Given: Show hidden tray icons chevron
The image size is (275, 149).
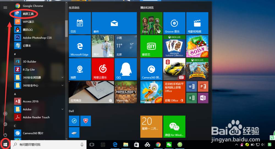Looking at the screenshot, I should pos(237,145).
